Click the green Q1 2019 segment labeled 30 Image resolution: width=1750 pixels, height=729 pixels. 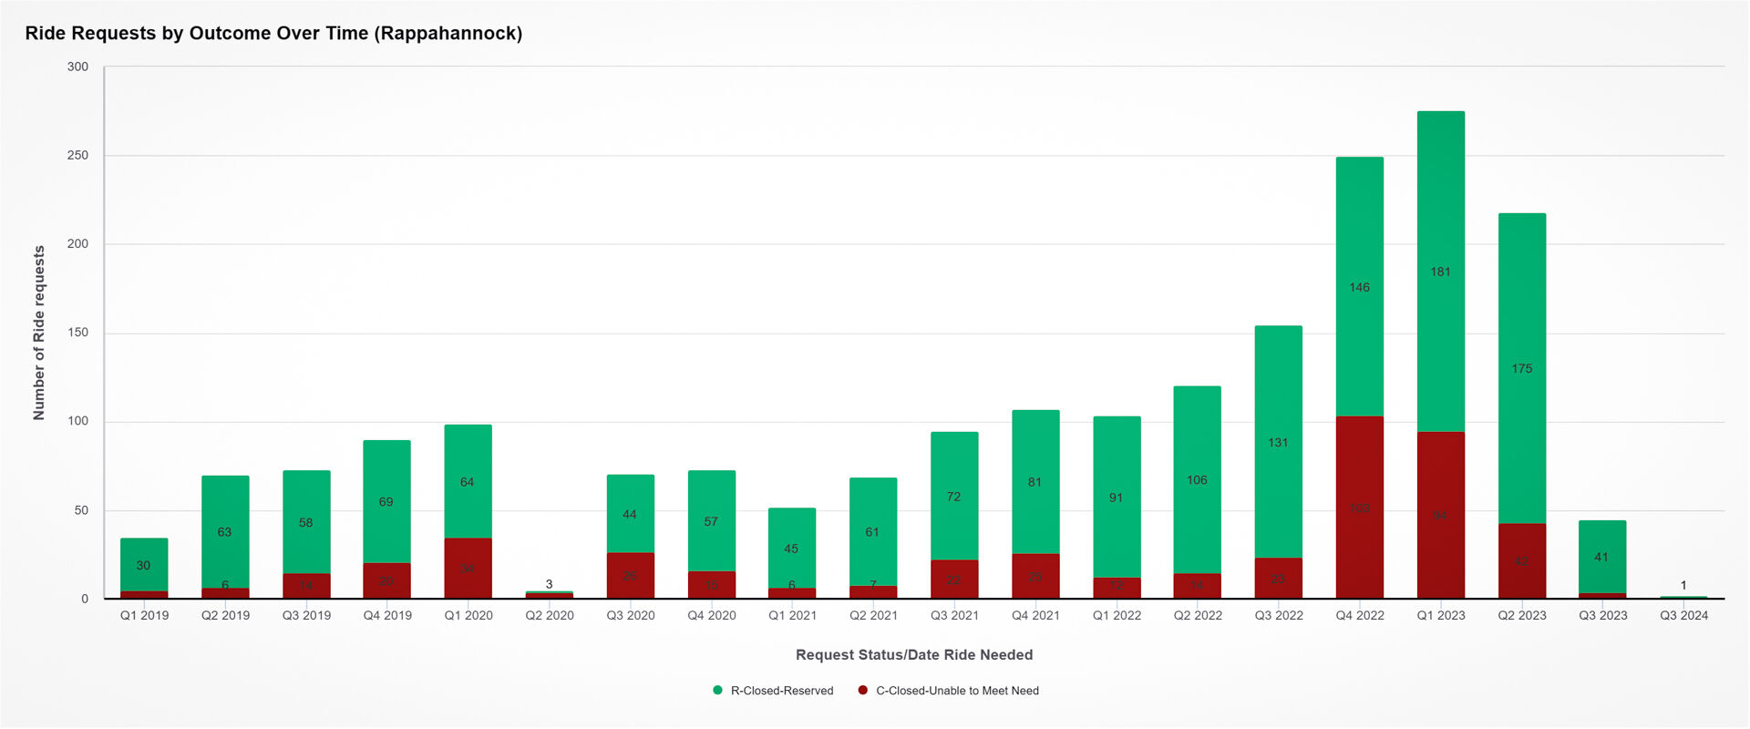tap(144, 565)
